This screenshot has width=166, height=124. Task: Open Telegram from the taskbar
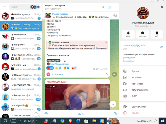[x=46, y=121]
